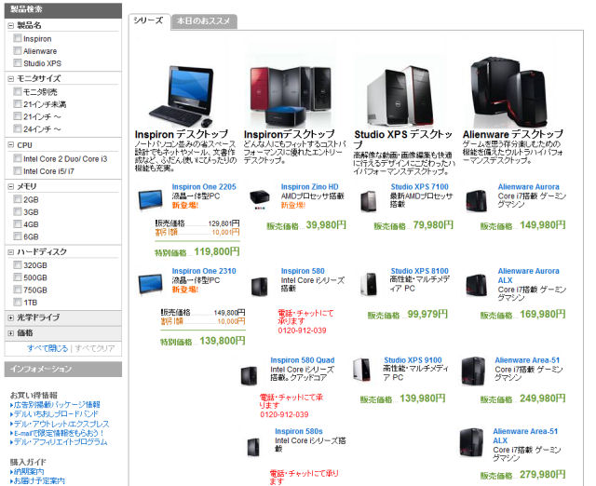Click Inspiron 580 phone number 0120-912-039
Viewport: 596px width, 486px height.
[302, 331]
